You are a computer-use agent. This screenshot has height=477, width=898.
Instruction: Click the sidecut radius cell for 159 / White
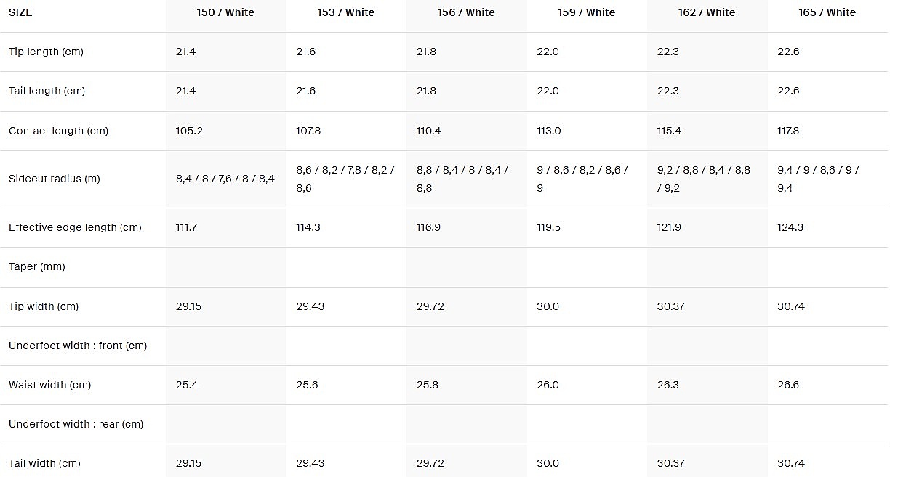click(x=582, y=179)
